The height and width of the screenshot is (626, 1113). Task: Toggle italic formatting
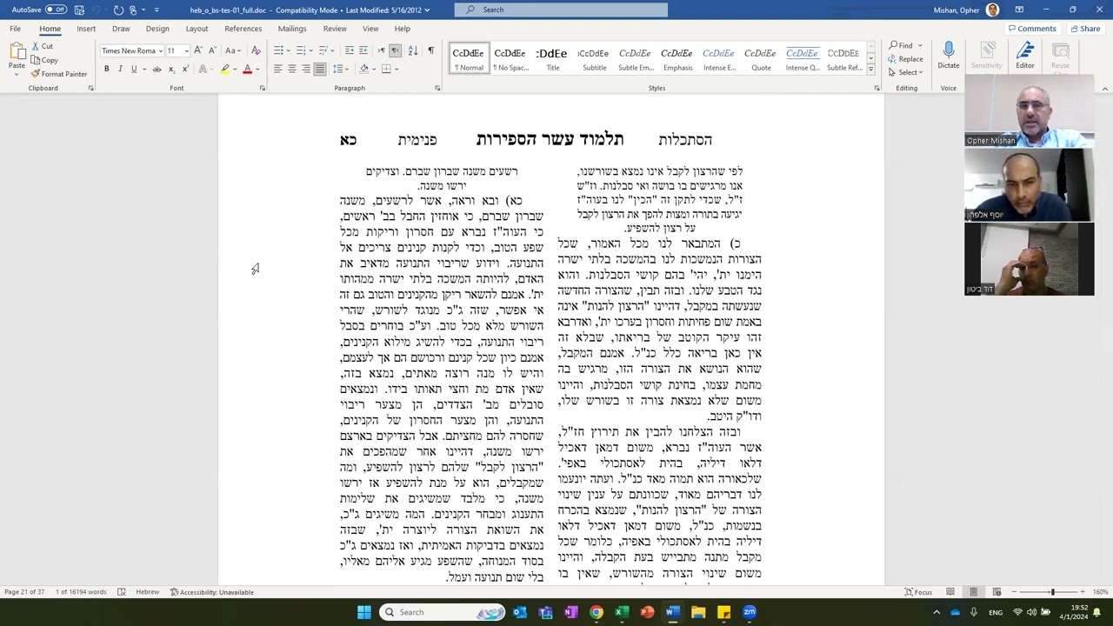tap(120, 69)
